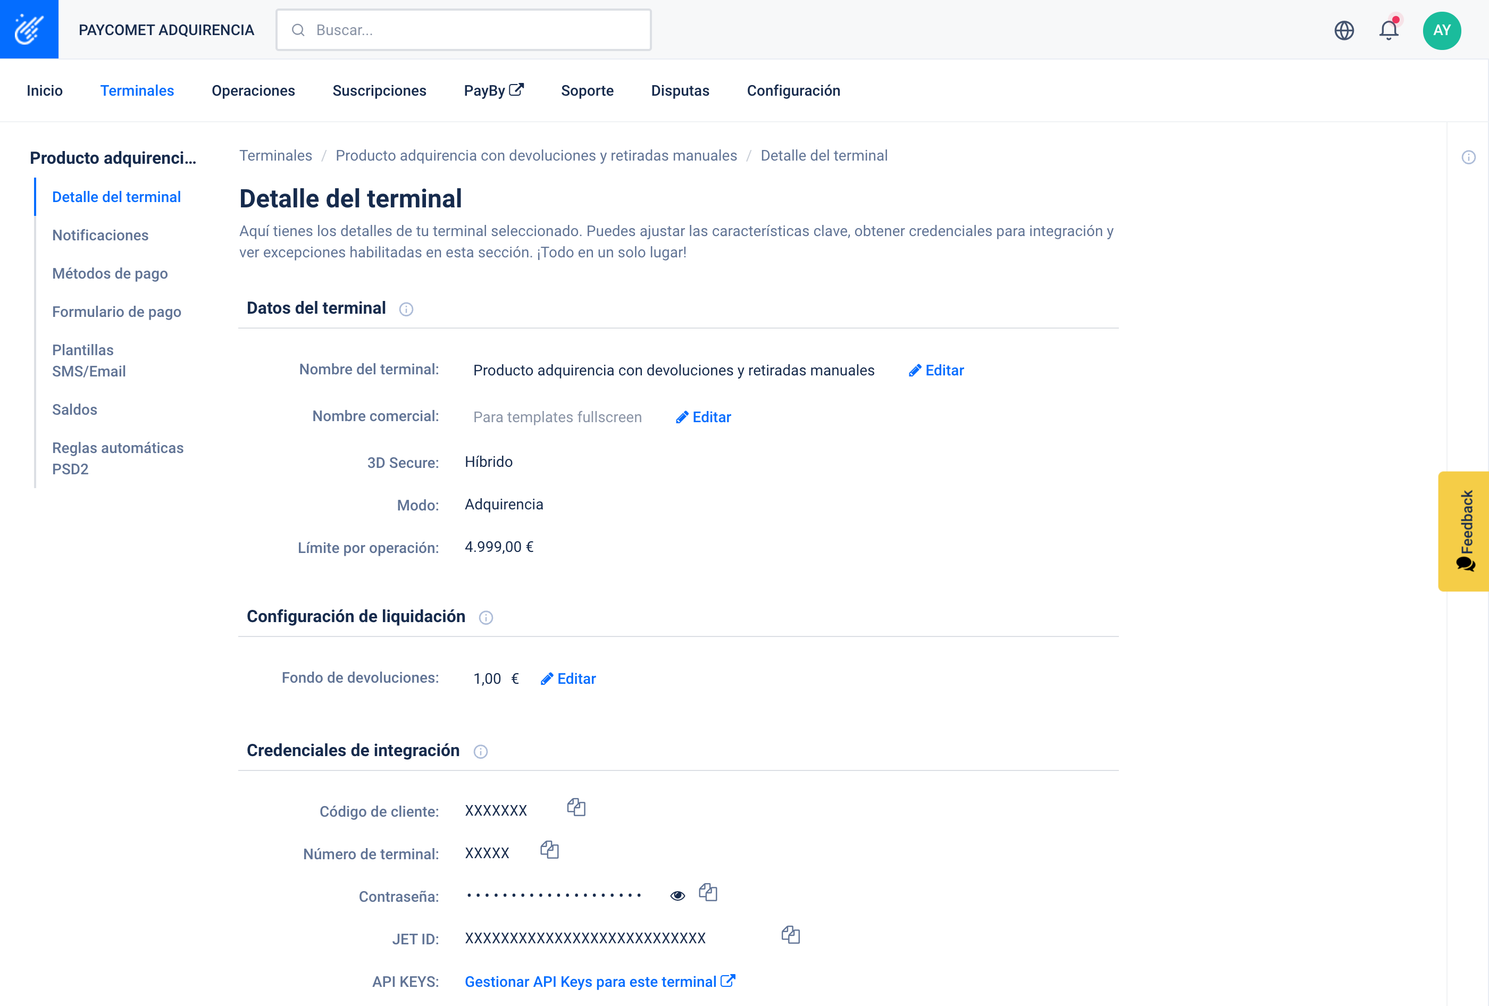Open the AY user avatar menu
This screenshot has width=1489, height=1006.
(1442, 30)
